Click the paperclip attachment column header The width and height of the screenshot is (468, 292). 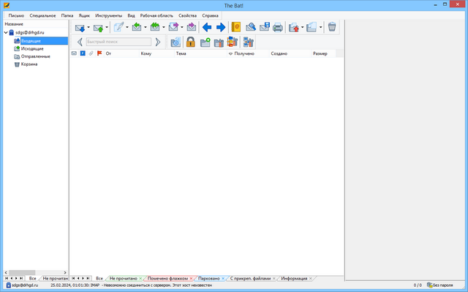pyautogui.click(x=91, y=53)
